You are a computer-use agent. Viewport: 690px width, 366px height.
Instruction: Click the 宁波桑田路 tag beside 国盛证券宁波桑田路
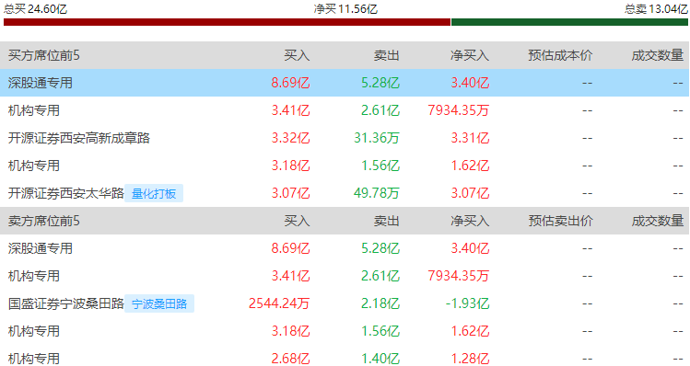[x=159, y=303]
